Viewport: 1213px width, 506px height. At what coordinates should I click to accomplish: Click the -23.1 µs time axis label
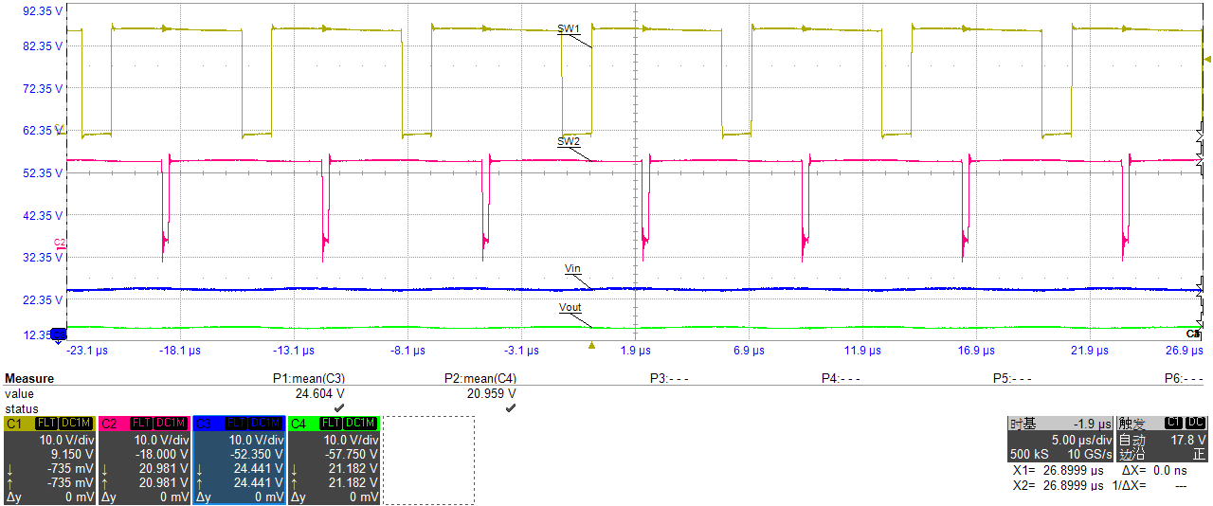pyautogui.click(x=87, y=351)
